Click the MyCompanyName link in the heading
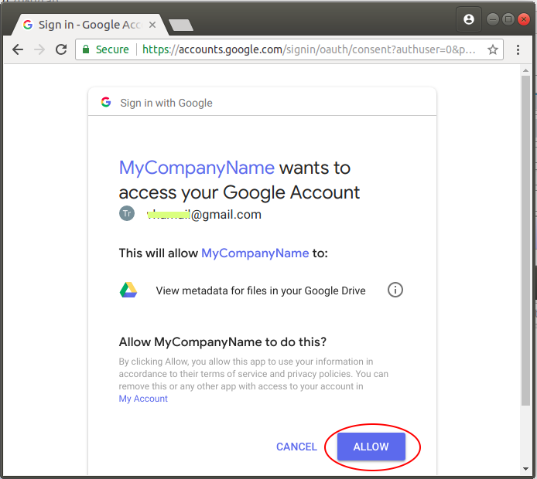This screenshot has width=537, height=479. (x=197, y=168)
